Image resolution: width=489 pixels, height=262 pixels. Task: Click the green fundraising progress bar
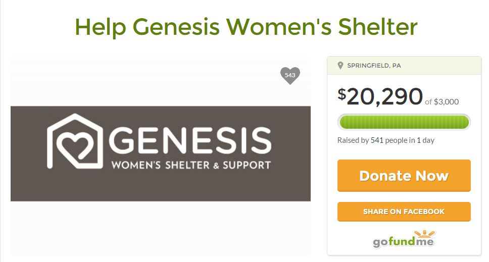[404, 122]
